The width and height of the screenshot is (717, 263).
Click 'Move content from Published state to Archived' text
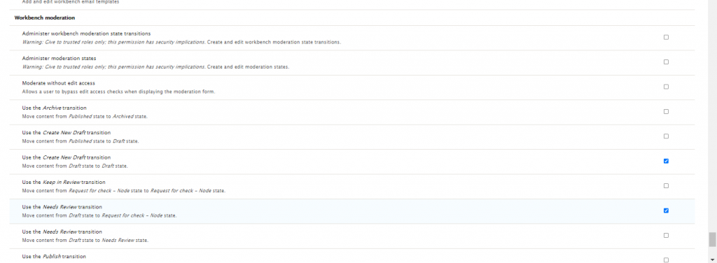coord(85,116)
